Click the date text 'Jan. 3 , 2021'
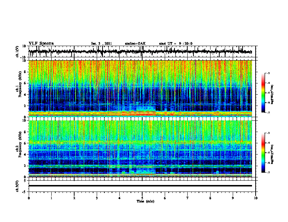The width and height of the screenshot is (288, 222). click(101, 44)
